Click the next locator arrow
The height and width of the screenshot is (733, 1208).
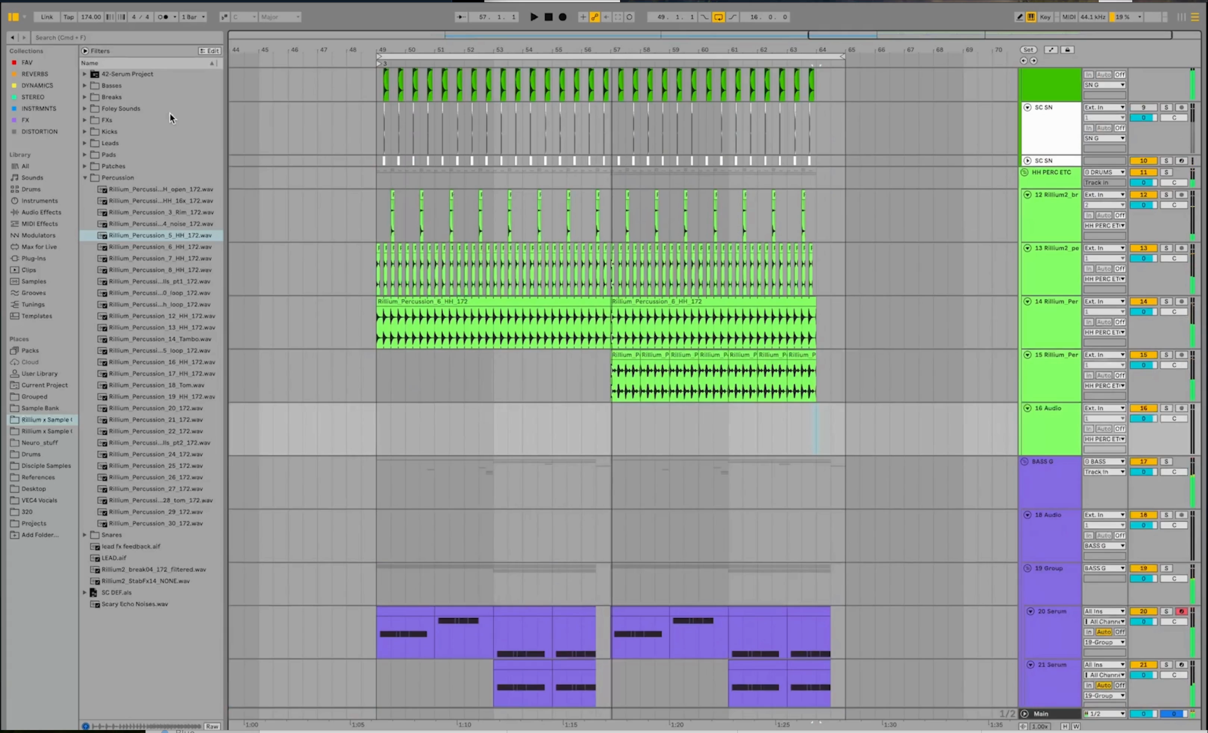pos(1033,61)
